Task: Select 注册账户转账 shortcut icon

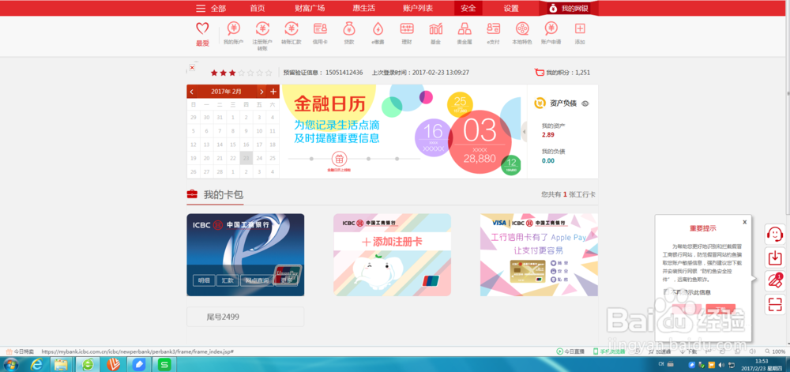Action: pos(262,28)
